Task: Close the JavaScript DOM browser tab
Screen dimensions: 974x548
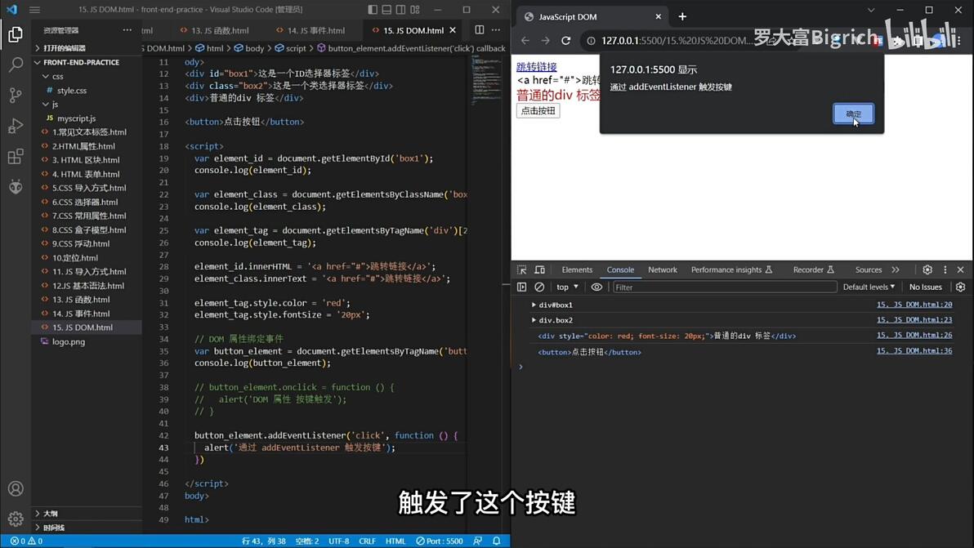Action: [659, 17]
